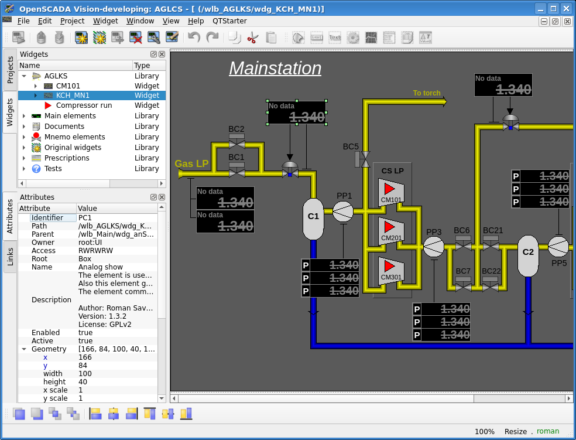The image size is (576, 440).
Task: Click the raise-to-top icon in bottom toolbar
Action: [x=19, y=414]
